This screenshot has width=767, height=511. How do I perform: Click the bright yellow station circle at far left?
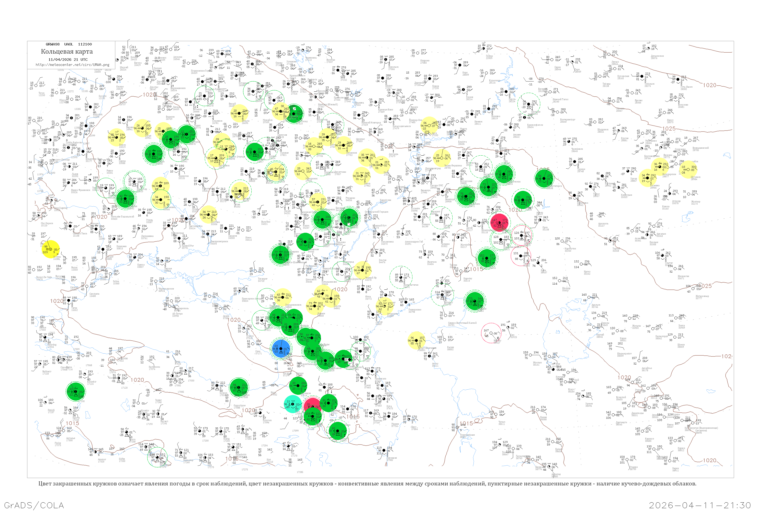(x=51, y=249)
